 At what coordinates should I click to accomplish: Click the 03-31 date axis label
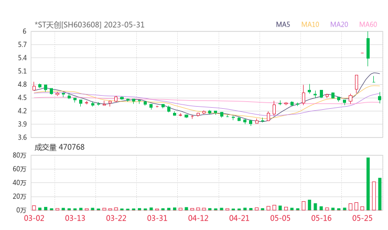(x=157, y=218)
